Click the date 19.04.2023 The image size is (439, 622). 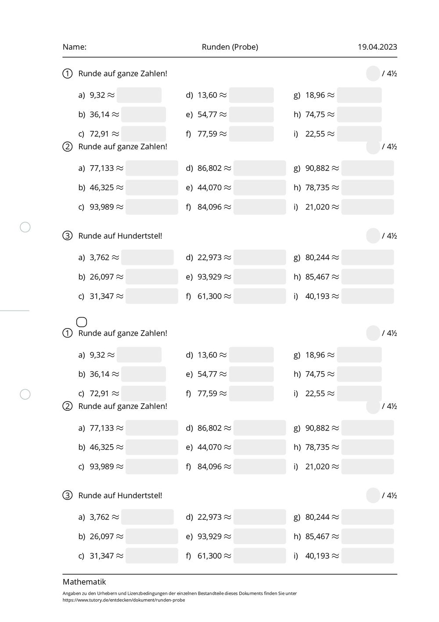(378, 47)
